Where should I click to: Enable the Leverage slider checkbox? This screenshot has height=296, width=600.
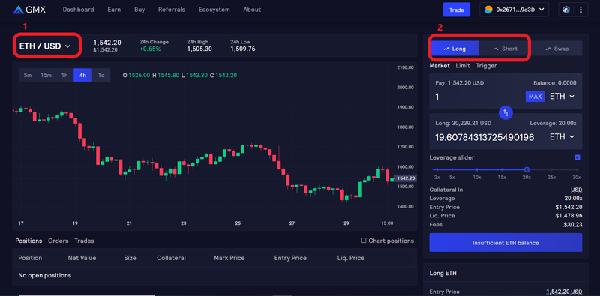tap(577, 157)
